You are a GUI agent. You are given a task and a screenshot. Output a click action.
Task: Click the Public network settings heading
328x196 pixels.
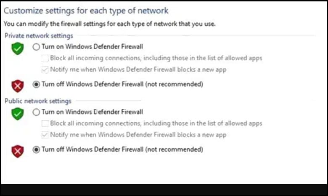point(38,101)
